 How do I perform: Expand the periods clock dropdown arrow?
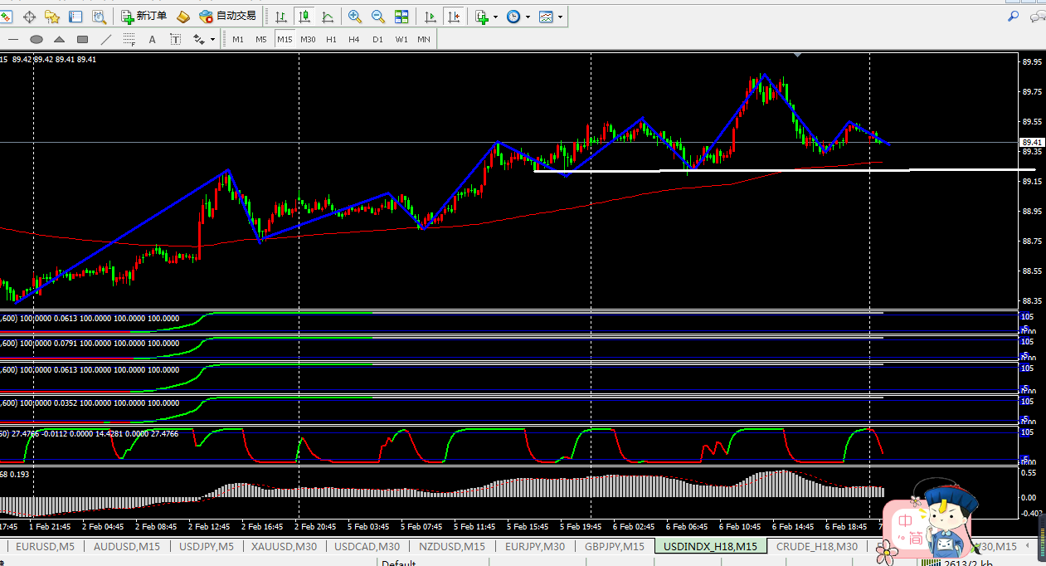[528, 17]
